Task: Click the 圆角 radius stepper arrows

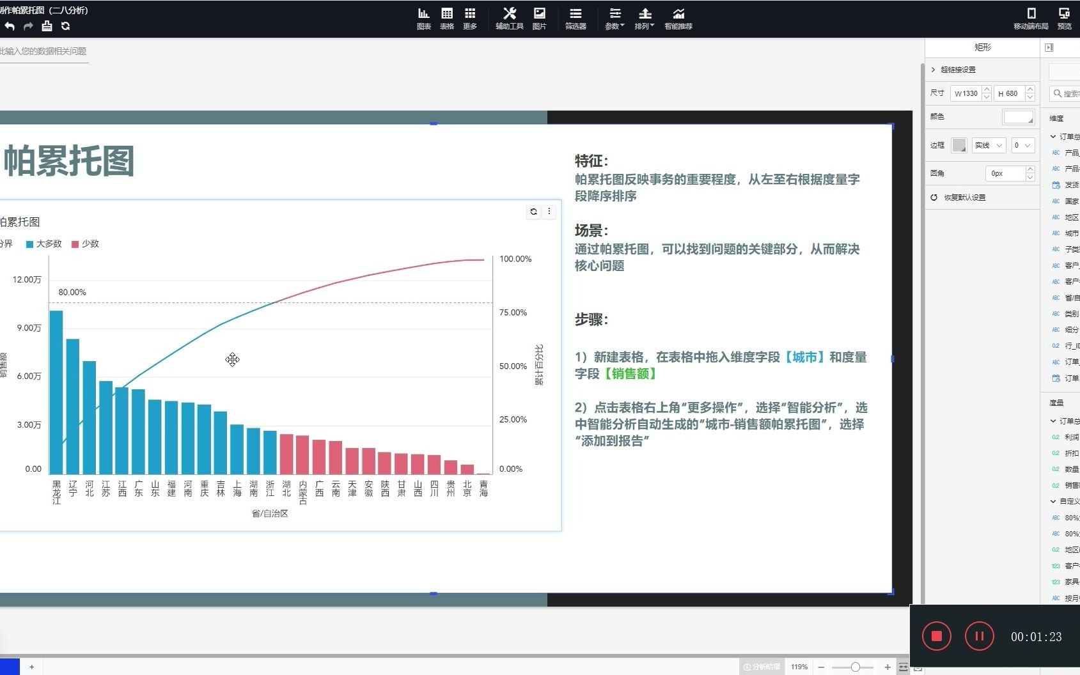Action: tap(1029, 173)
